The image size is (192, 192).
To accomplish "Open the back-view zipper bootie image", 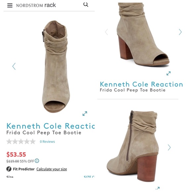I will [132, 146].
